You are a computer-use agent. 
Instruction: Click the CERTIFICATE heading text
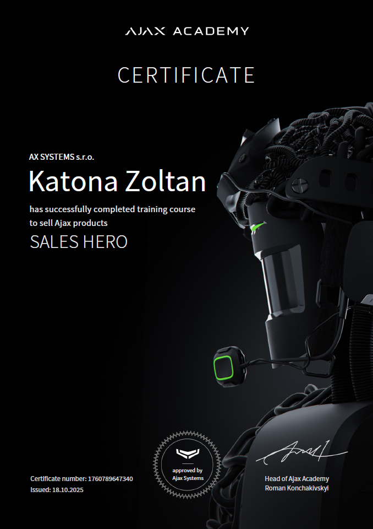186,75
